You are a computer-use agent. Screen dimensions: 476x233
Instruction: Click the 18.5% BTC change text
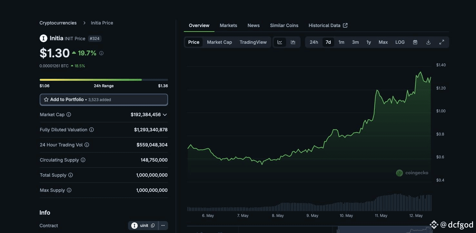tap(80, 66)
